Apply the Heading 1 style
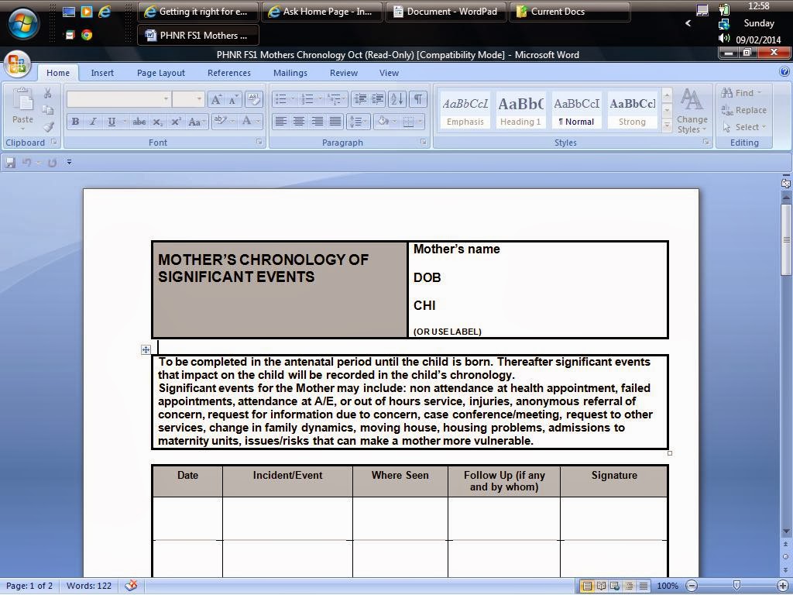 pos(520,110)
